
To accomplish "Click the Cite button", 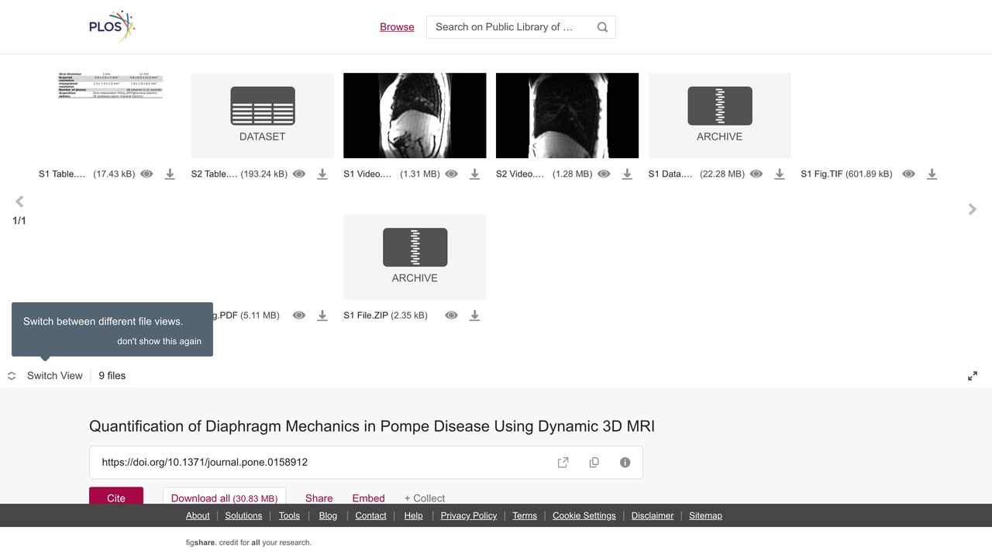I will (116, 498).
